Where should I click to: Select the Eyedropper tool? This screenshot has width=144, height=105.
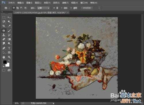tap(9, 26)
